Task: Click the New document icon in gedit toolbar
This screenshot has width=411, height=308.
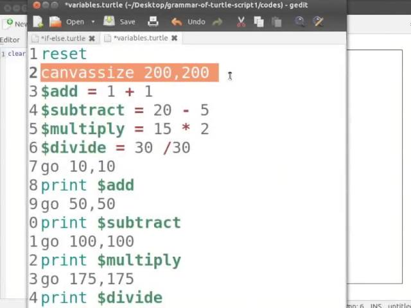Action: pos(39,22)
